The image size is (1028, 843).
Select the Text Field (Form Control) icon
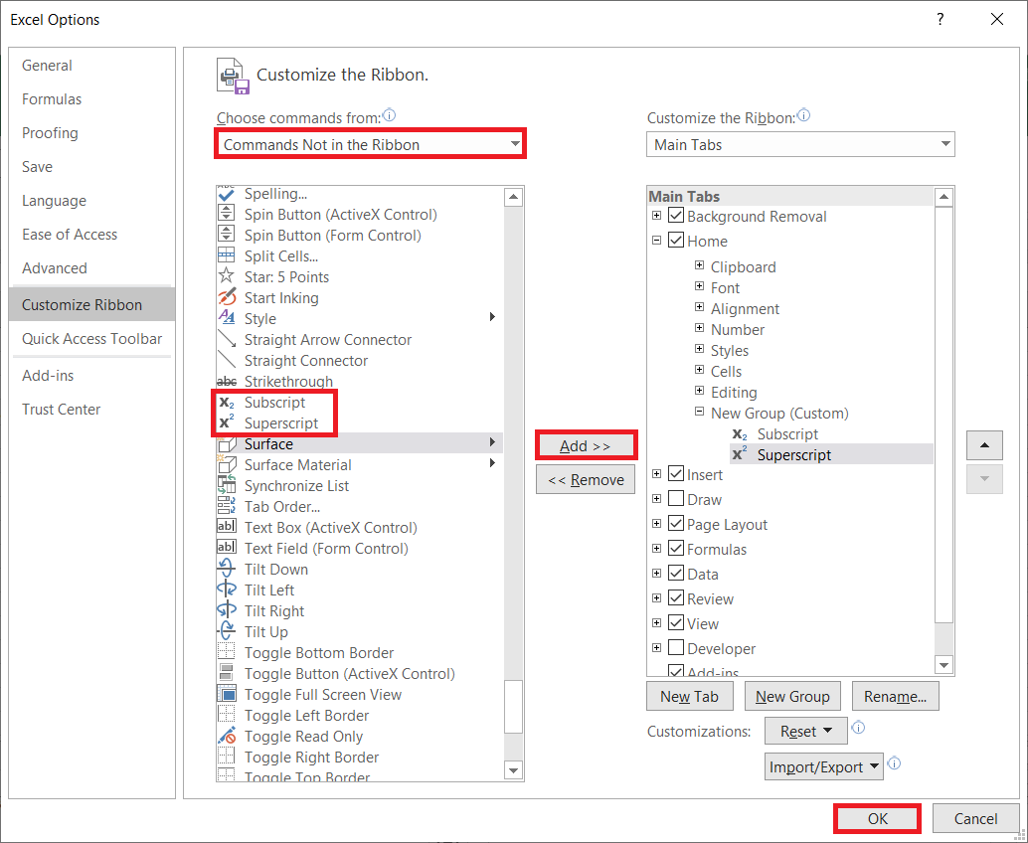227,549
